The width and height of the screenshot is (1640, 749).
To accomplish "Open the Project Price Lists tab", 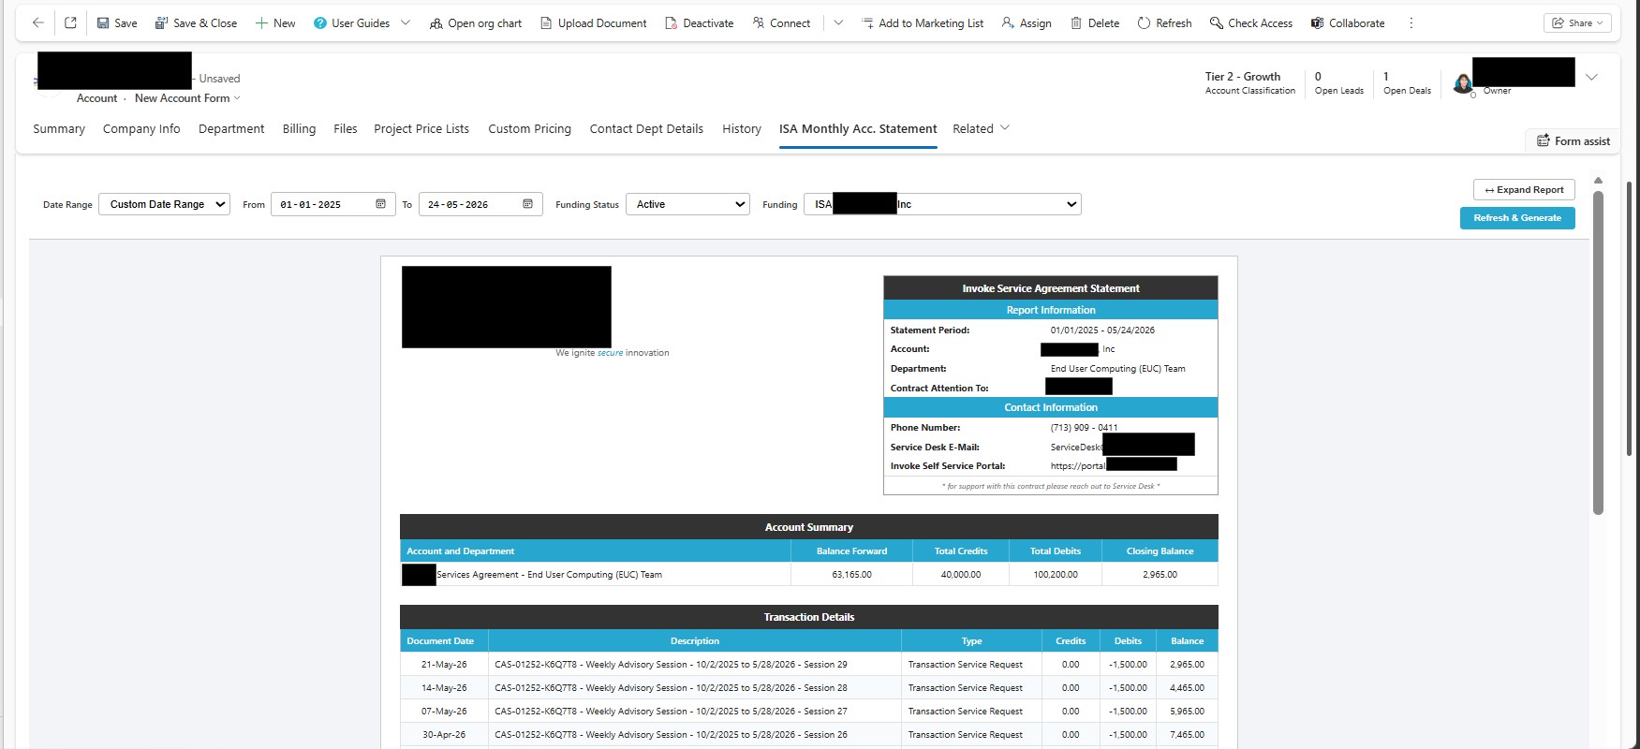I will pyautogui.click(x=421, y=129).
